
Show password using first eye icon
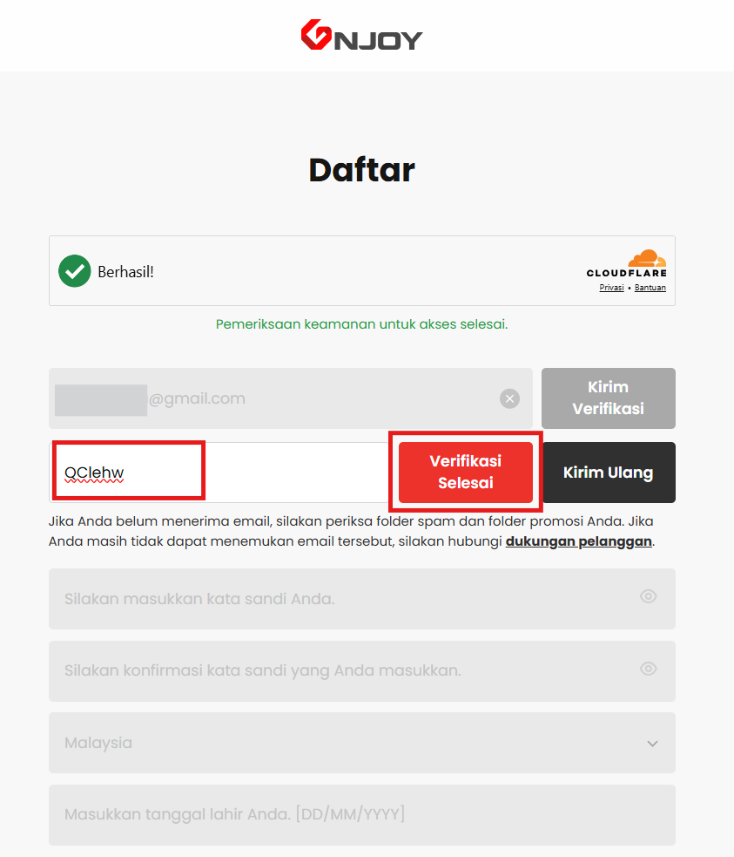point(649,596)
